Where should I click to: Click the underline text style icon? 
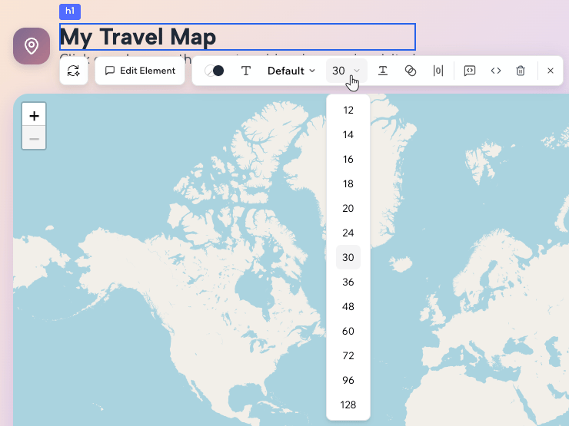[x=382, y=71]
